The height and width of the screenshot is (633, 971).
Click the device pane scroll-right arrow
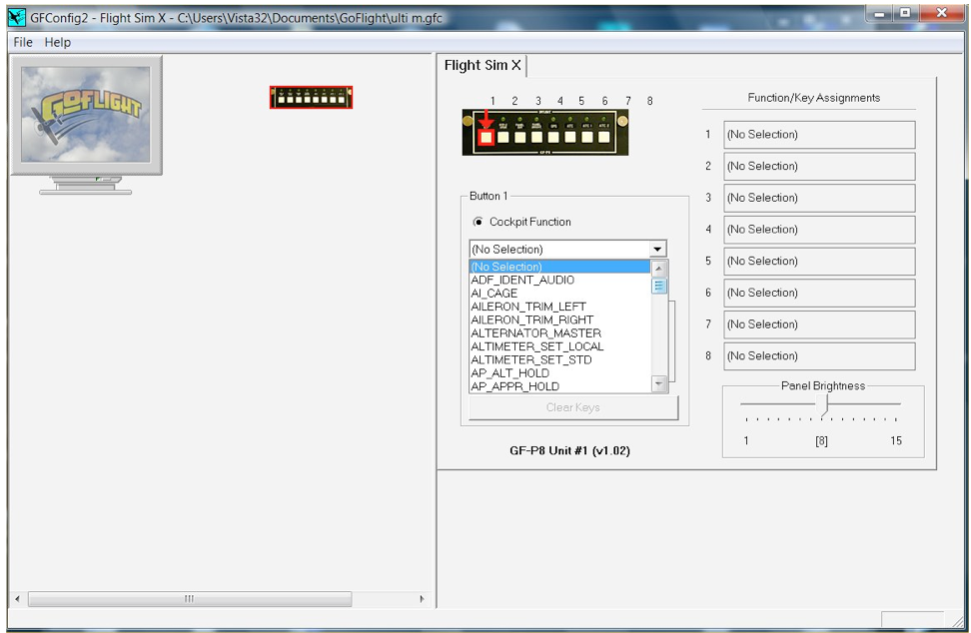(422, 598)
